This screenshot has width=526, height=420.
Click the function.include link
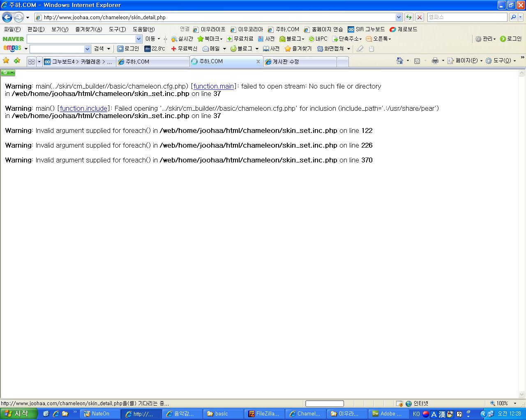click(84, 108)
